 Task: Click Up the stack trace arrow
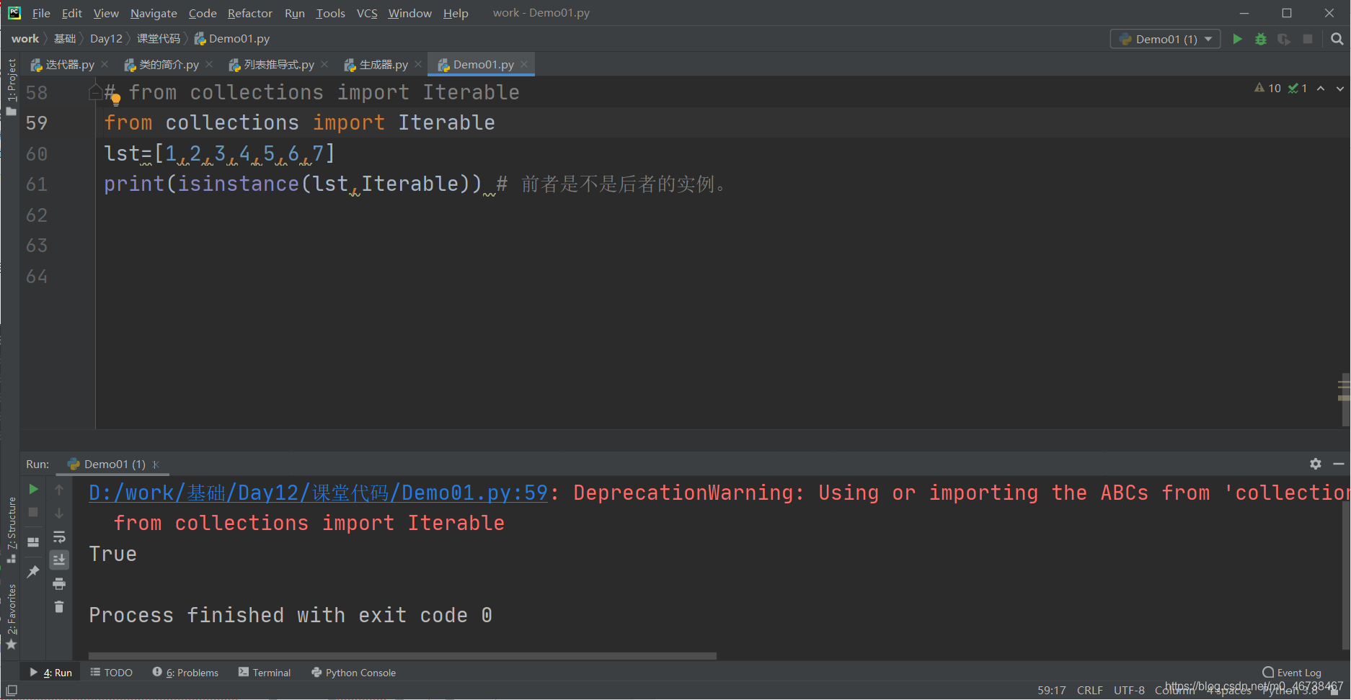[x=59, y=490]
